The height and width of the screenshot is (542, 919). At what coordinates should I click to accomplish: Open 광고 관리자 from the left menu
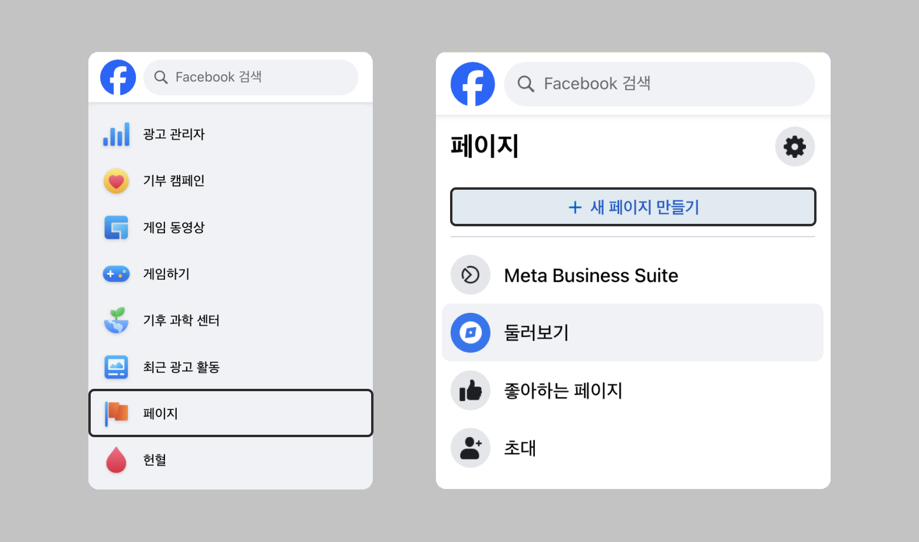click(230, 134)
